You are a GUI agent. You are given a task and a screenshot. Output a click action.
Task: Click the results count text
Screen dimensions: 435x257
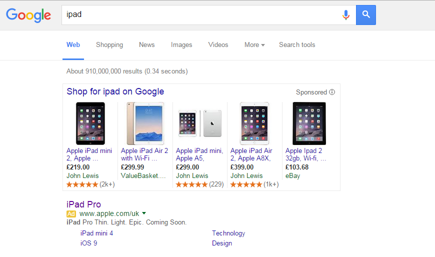click(x=127, y=71)
